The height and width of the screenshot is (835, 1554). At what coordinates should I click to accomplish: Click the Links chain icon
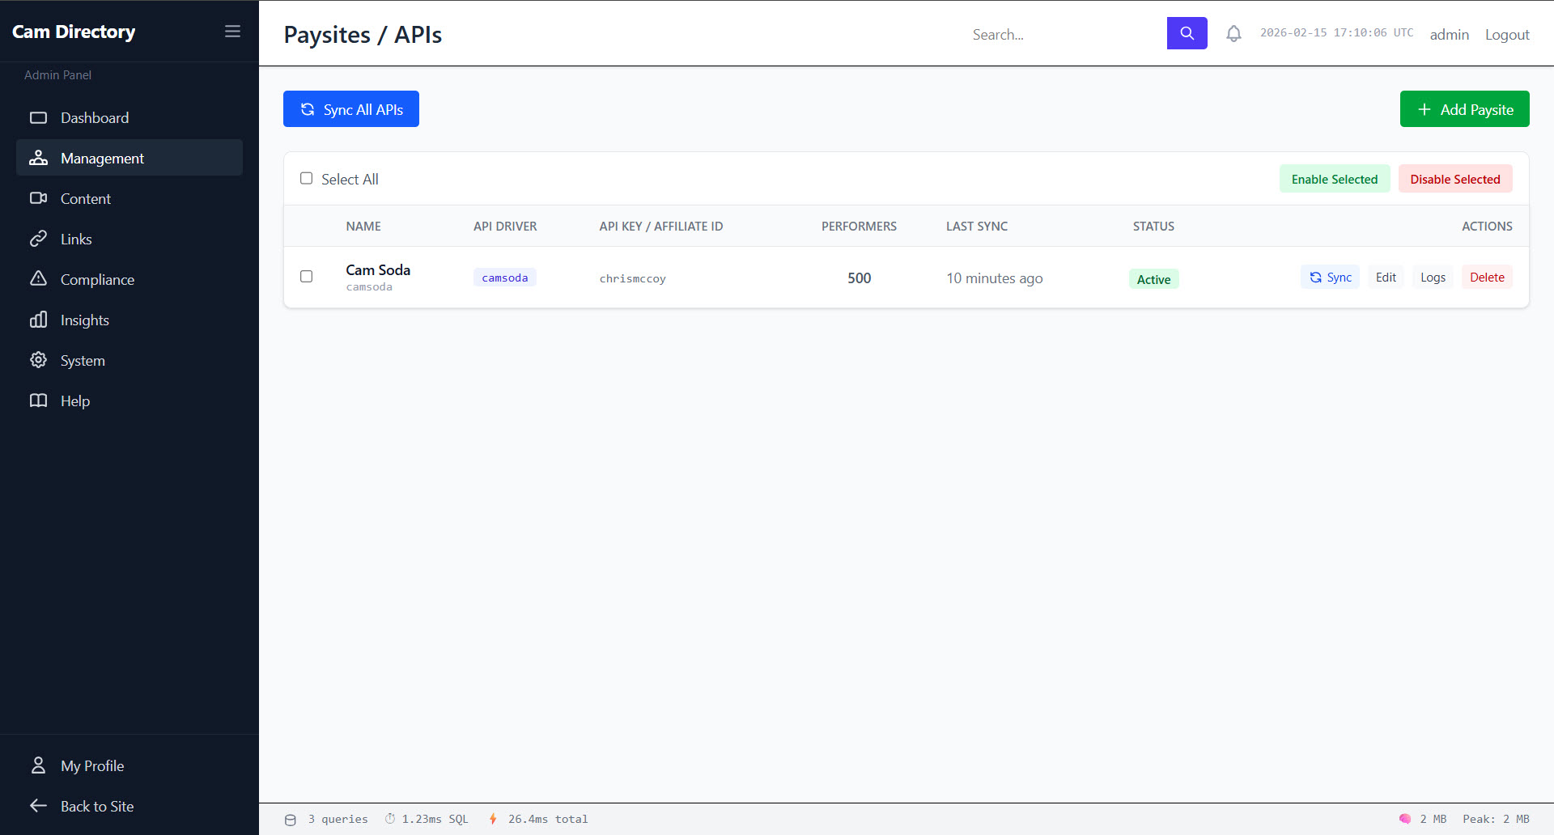point(38,239)
